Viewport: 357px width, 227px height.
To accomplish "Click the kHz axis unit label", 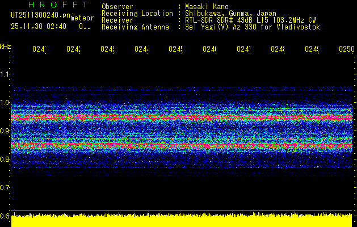I will (x=5, y=45).
